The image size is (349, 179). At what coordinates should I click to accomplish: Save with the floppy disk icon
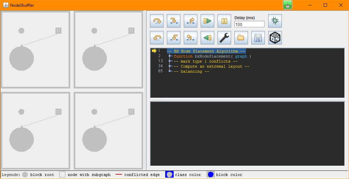[258, 38]
